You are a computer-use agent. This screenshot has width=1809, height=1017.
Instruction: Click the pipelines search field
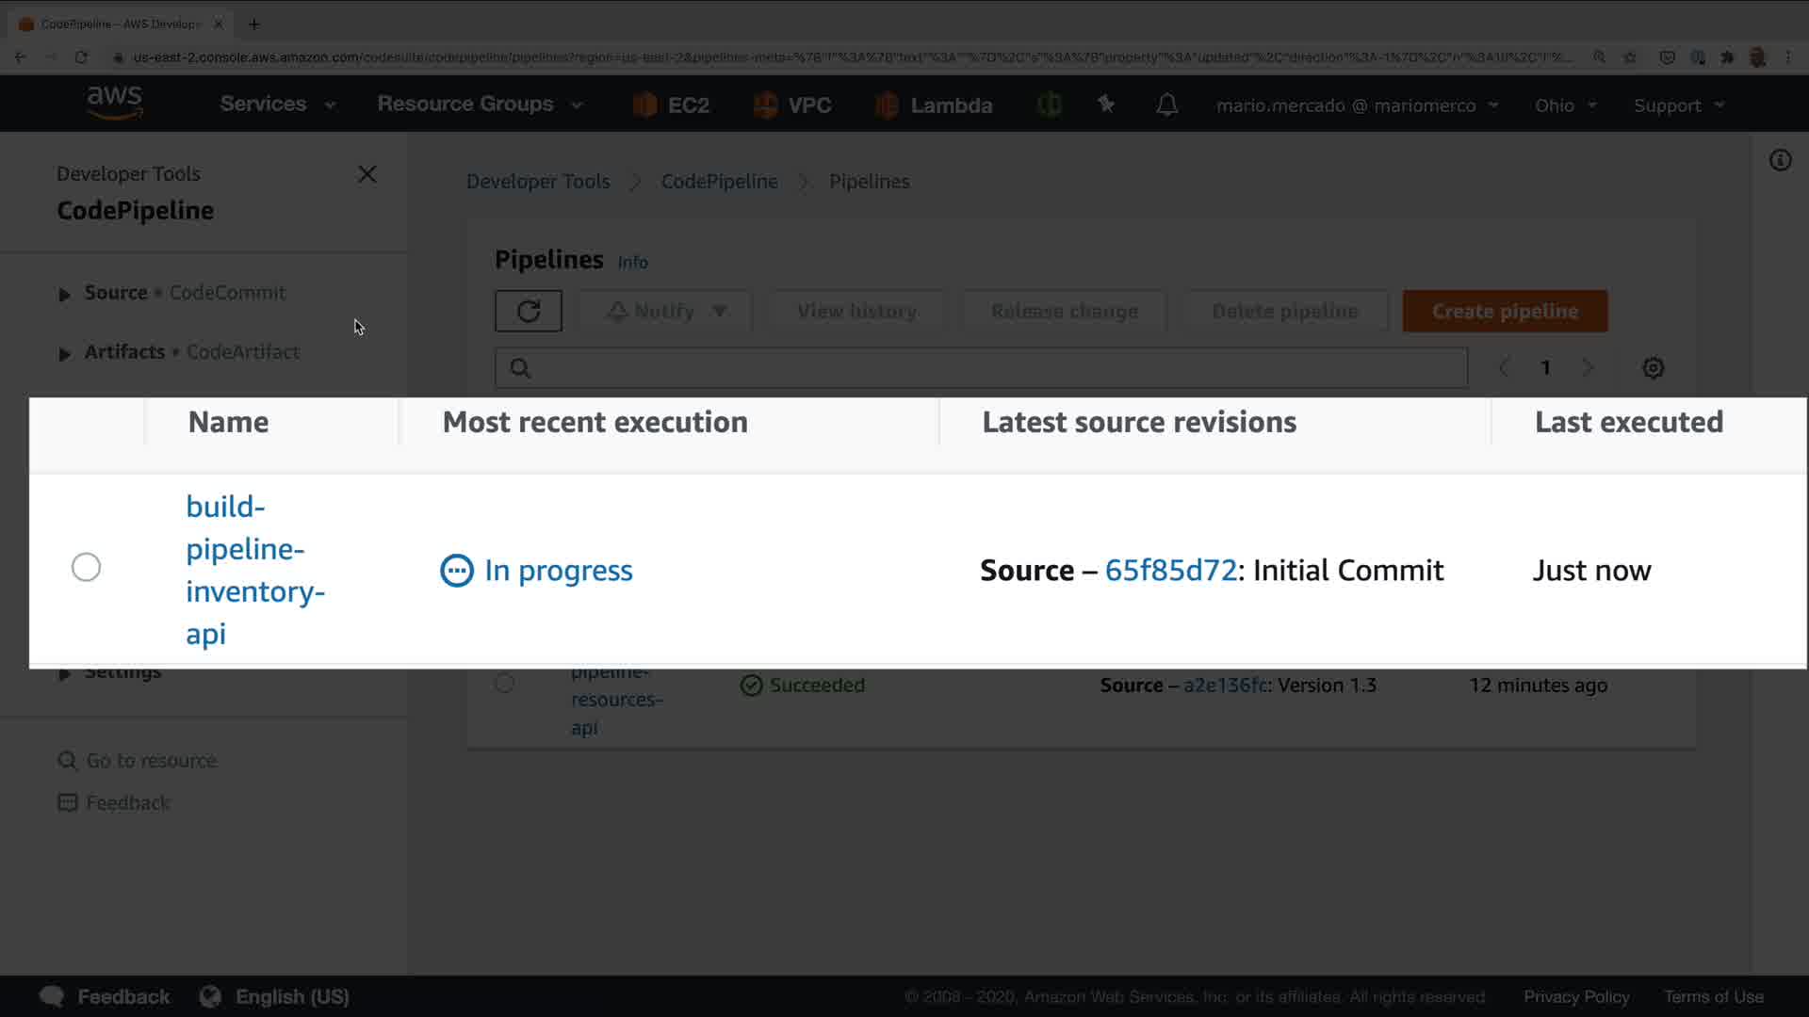point(980,368)
